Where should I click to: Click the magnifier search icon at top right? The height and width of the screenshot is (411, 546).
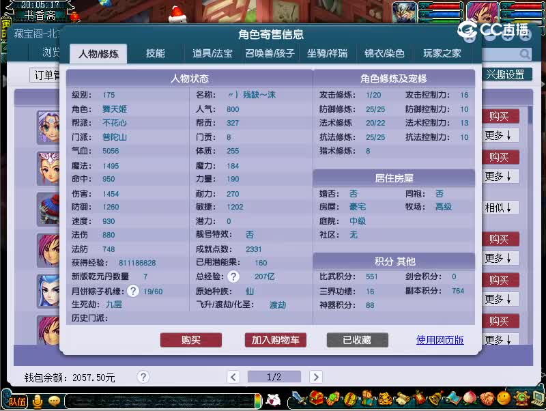point(525,54)
